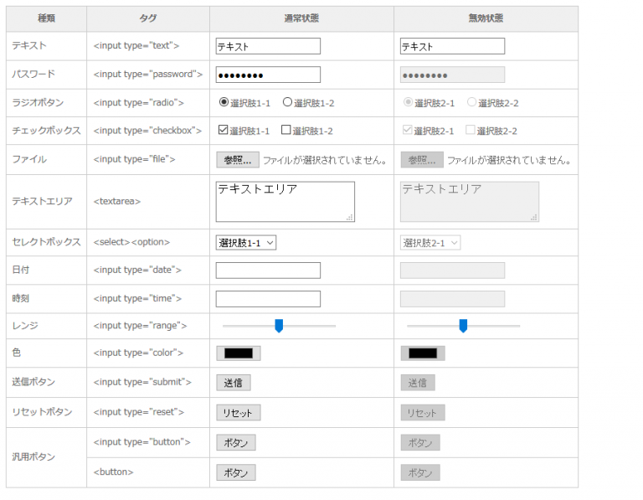This screenshot has width=643, height=500.
Task: Select the 選択肢1-2 radio button
Action: point(287,102)
